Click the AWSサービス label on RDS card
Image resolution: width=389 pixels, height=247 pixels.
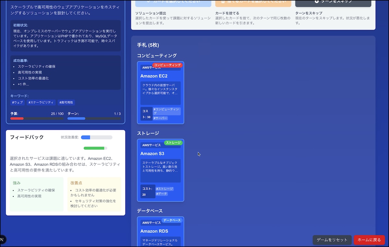pyautogui.click(x=151, y=223)
